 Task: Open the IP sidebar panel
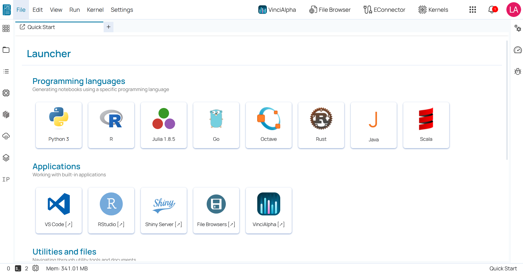(6, 179)
